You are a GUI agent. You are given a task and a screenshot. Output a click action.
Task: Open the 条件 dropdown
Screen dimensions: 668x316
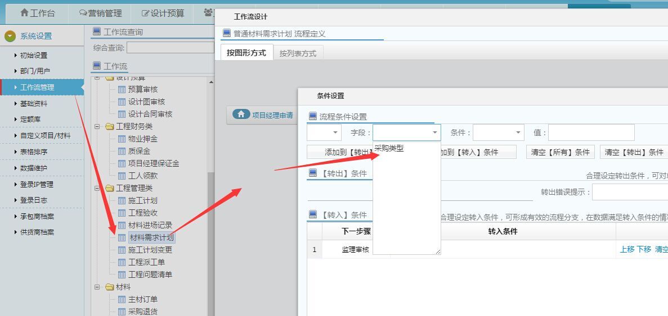click(499, 132)
